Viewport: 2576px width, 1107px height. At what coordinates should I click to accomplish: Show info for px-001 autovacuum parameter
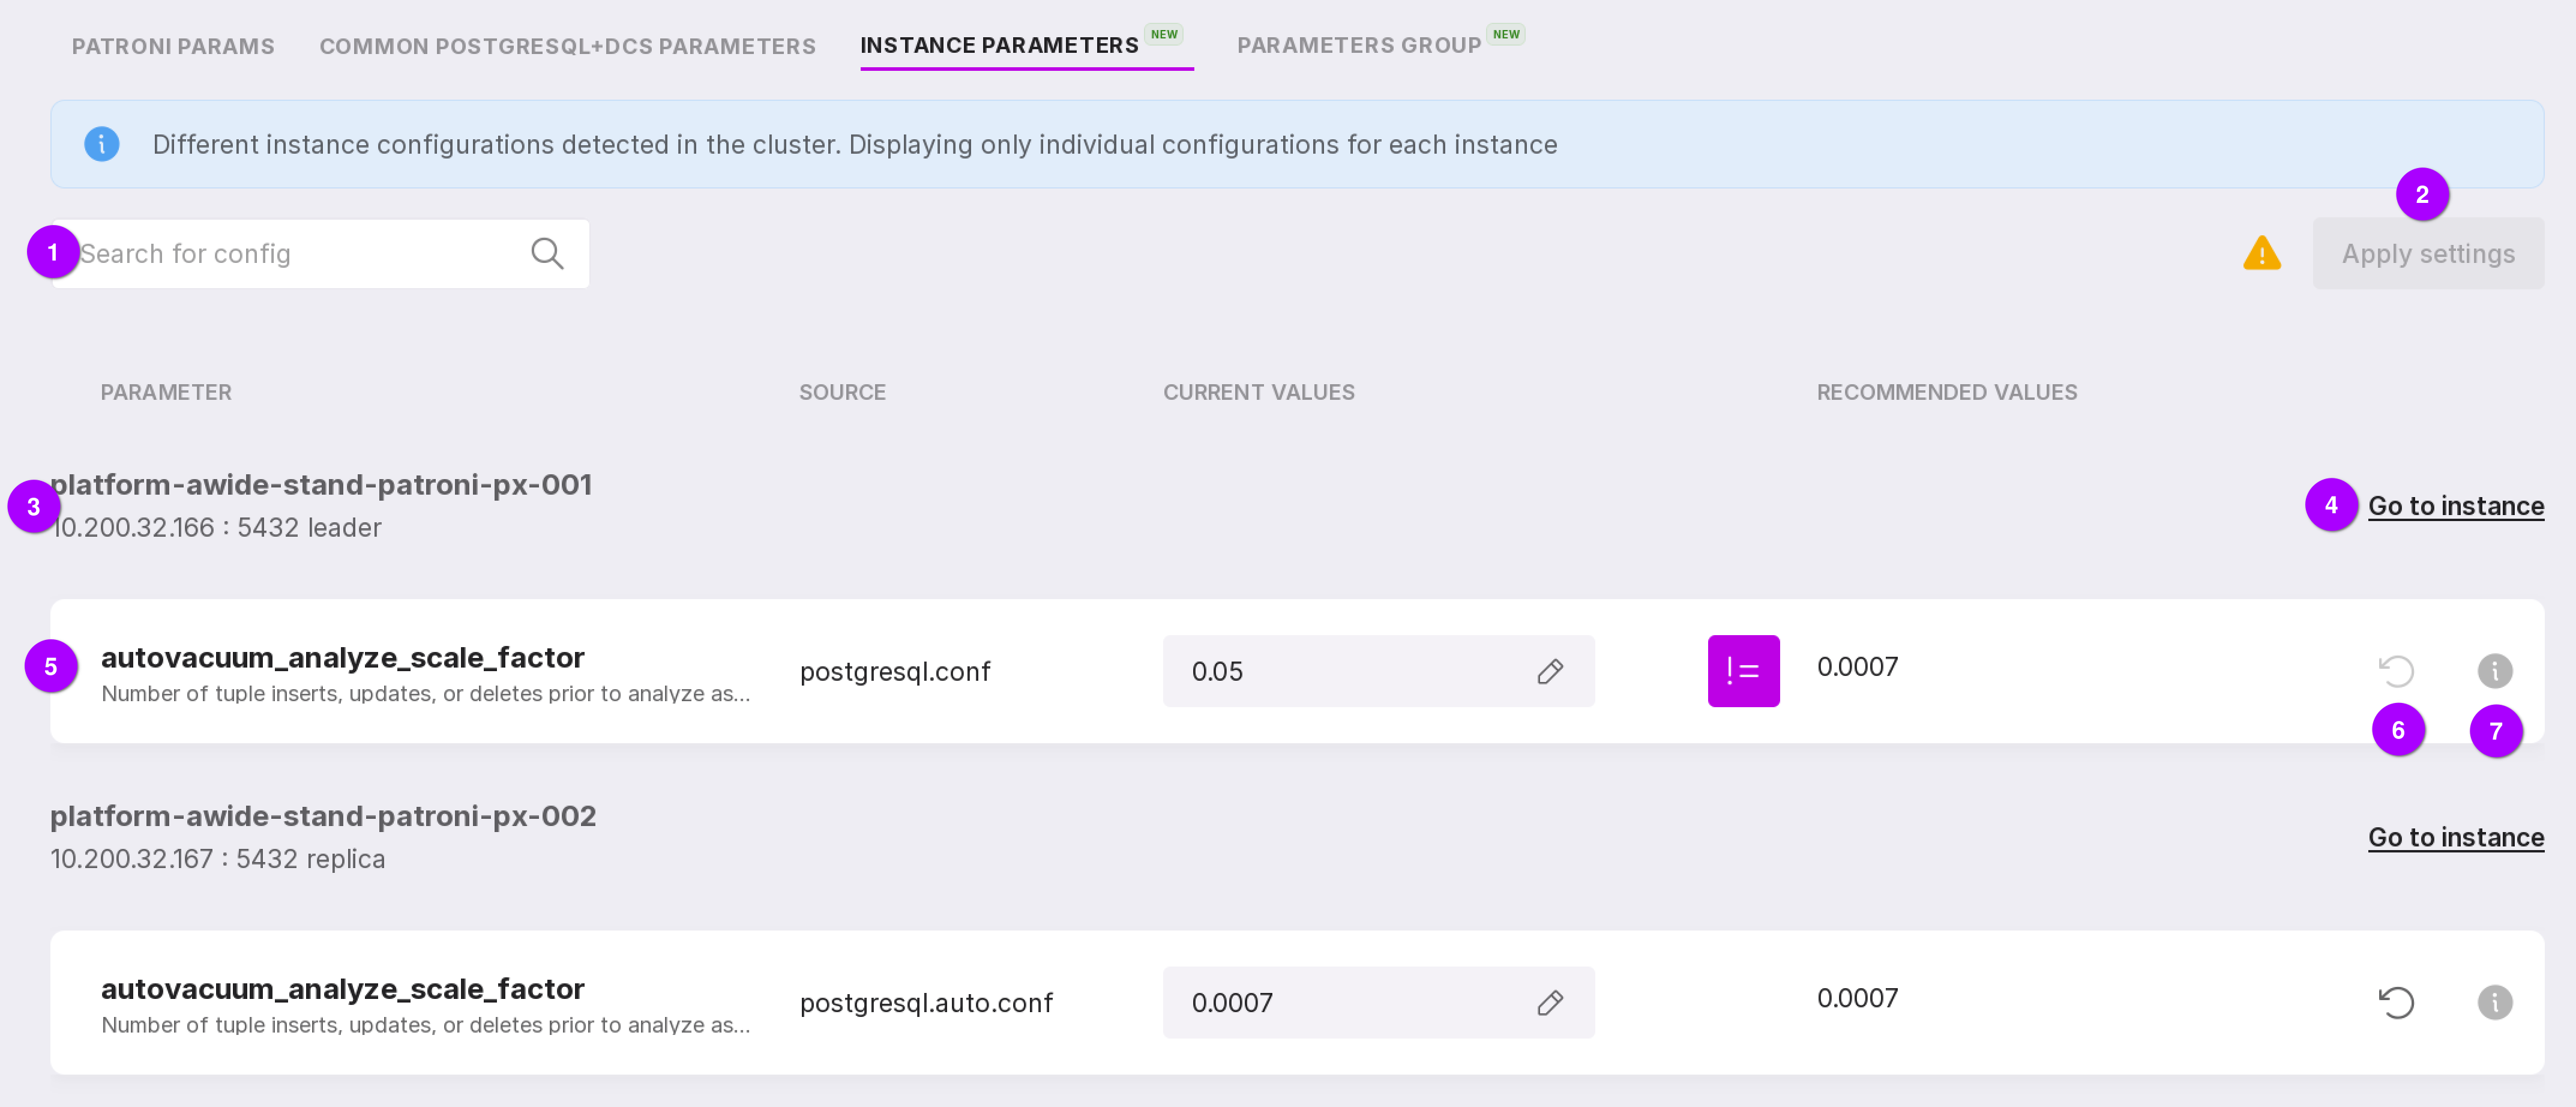click(2494, 671)
